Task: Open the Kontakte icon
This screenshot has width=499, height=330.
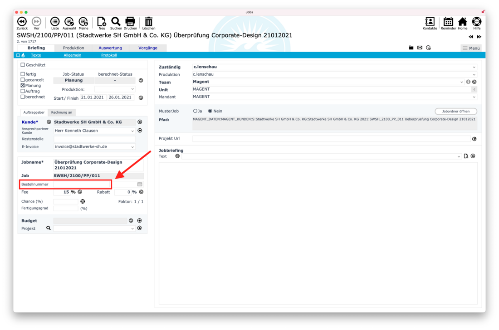Action: click(x=430, y=21)
